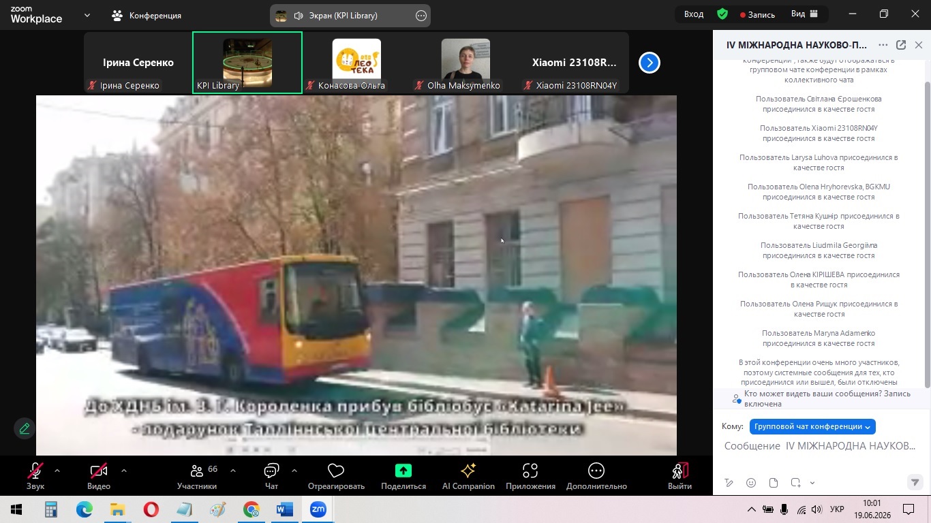Switch to the Конференция tab
Screen dimensions: 931x523
[147, 15]
